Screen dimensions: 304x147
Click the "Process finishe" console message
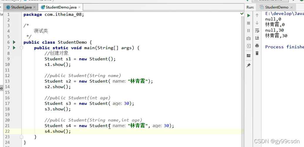[284, 47]
